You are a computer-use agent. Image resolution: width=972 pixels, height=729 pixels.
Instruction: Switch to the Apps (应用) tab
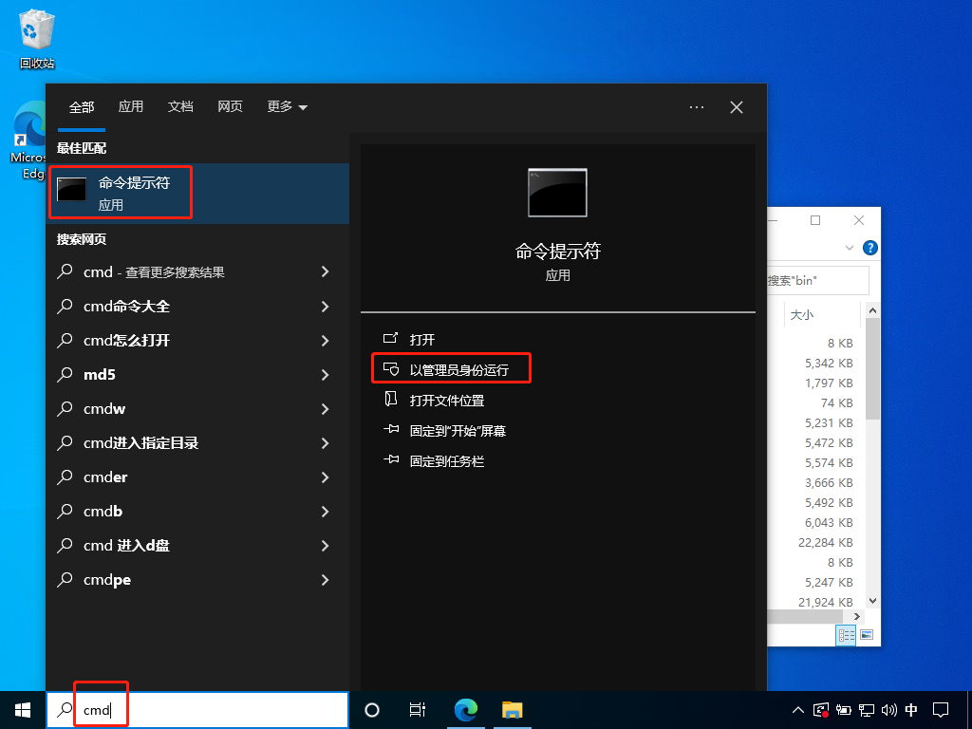point(131,107)
